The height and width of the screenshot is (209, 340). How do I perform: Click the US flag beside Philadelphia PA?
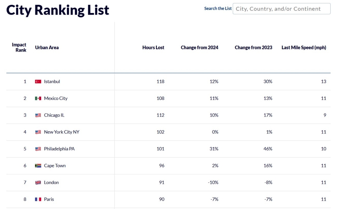click(38, 149)
